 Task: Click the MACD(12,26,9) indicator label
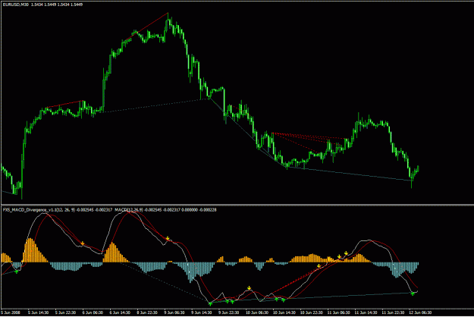(129, 210)
